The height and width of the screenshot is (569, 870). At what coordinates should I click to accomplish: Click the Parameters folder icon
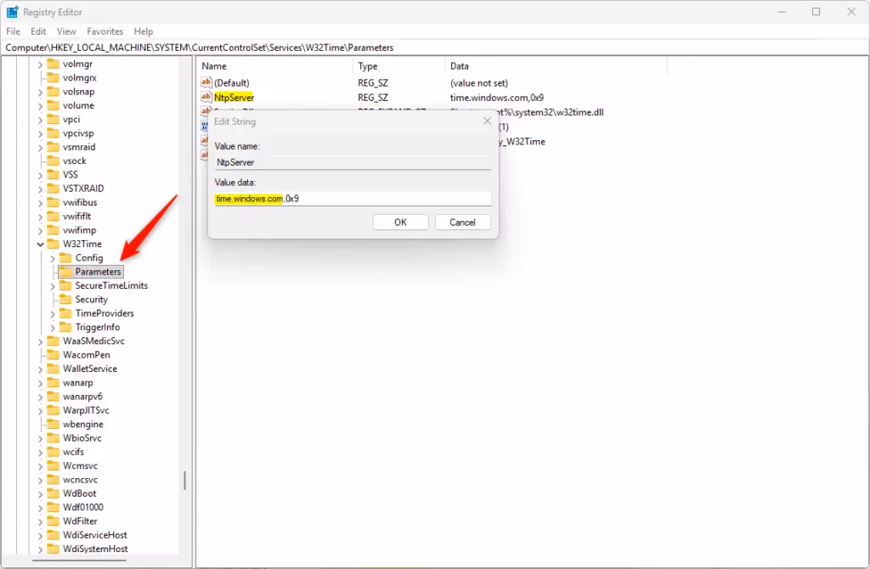[x=65, y=272]
